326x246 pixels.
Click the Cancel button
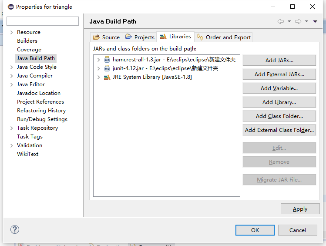click(x=298, y=230)
